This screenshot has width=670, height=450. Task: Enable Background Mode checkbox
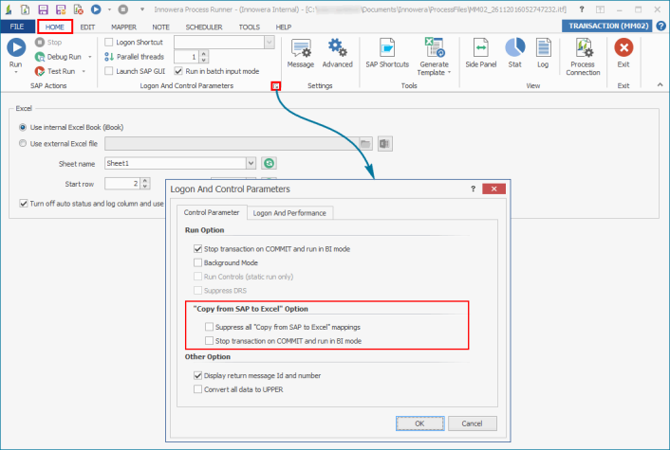[196, 262]
